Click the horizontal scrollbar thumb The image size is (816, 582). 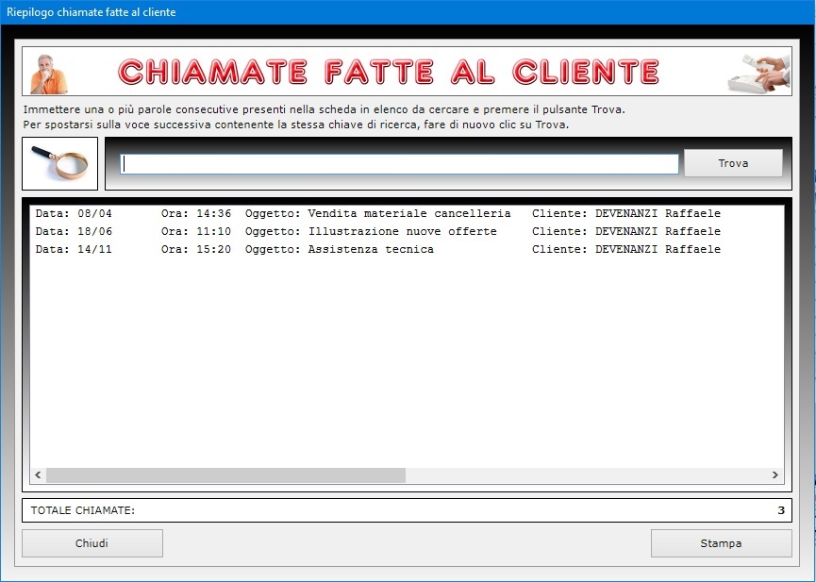click(225, 474)
